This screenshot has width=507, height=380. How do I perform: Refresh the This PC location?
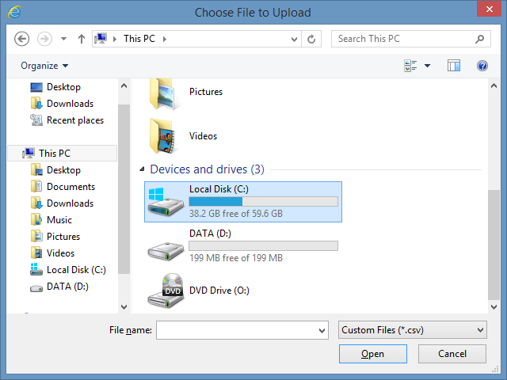311,39
